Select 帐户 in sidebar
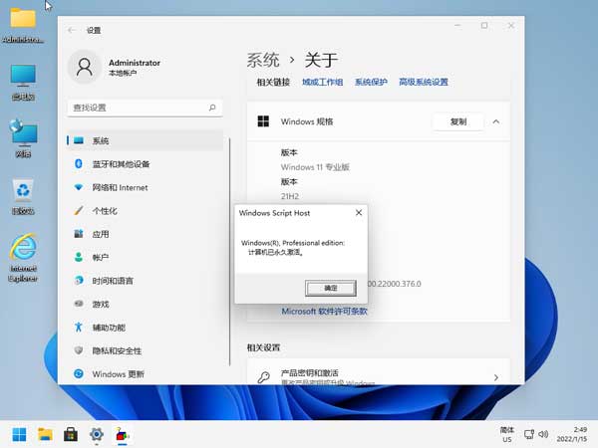This screenshot has height=448, width=598. (145, 258)
